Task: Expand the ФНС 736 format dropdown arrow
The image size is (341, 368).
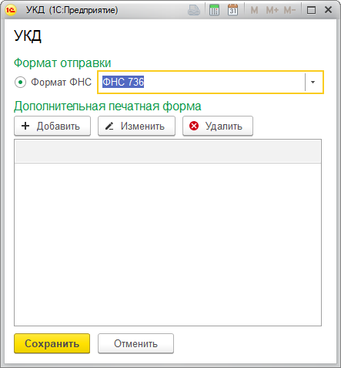Action: coord(313,82)
